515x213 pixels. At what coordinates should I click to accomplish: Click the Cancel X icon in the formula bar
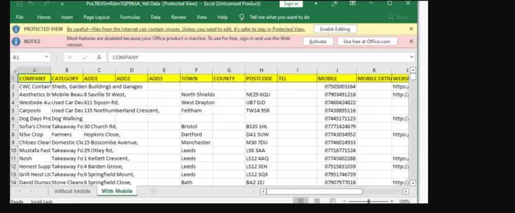pyautogui.click(x=70, y=58)
